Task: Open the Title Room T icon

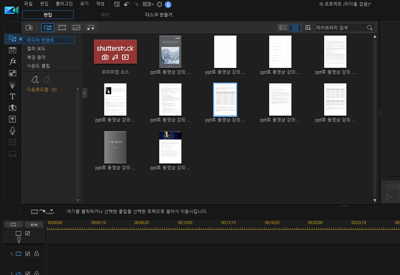Action: click(x=13, y=96)
